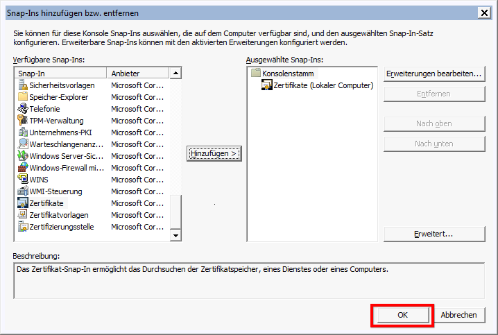Click the Telefonie snap-in icon
The height and width of the screenshot is (335, 498).
coord(23,109)
